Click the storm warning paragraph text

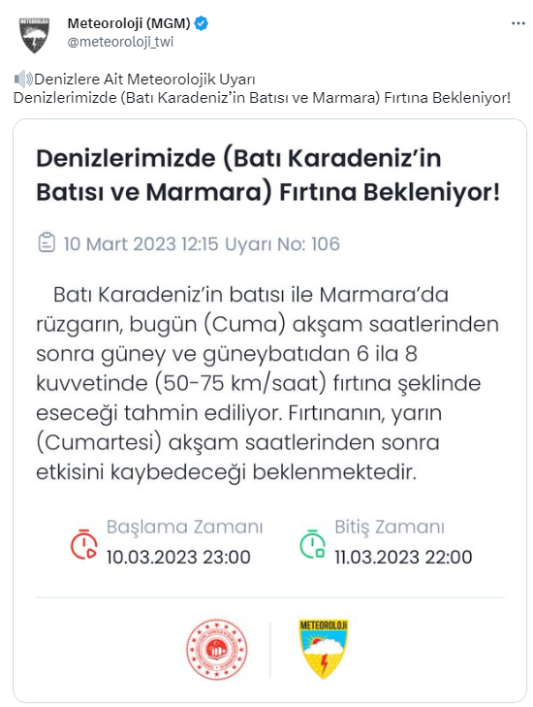(267, 383)
